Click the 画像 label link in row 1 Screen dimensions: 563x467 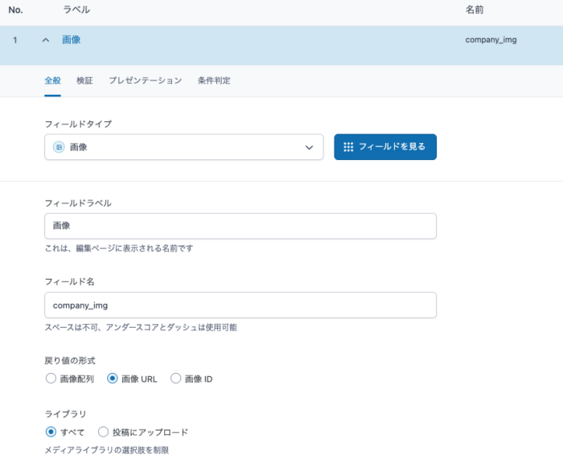(x=72, y=39)
